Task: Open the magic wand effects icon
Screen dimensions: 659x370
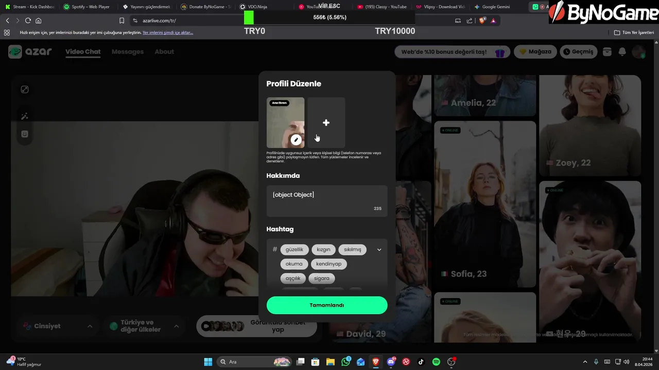Action: click(x=24, y=116)
